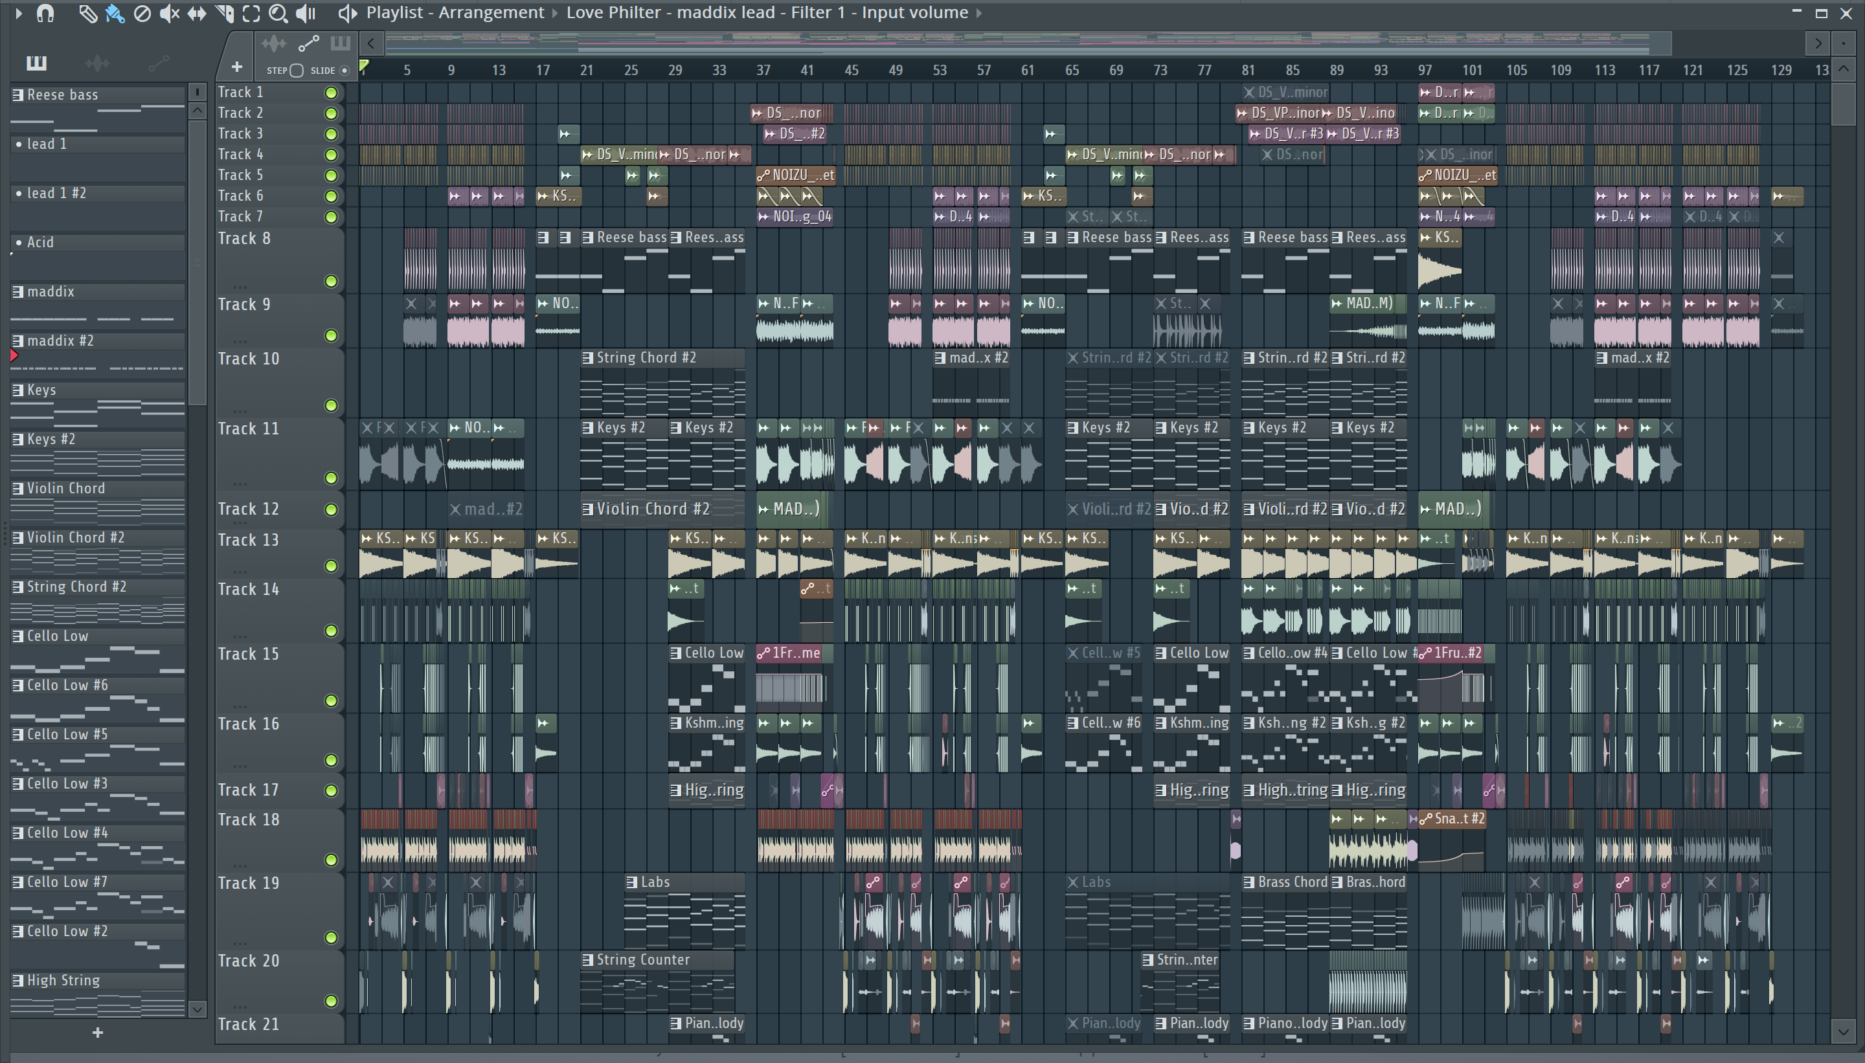The width and height of the screenshot is (1865, 1063).
Task: Select the Mute tool
Action: [170, 13]
